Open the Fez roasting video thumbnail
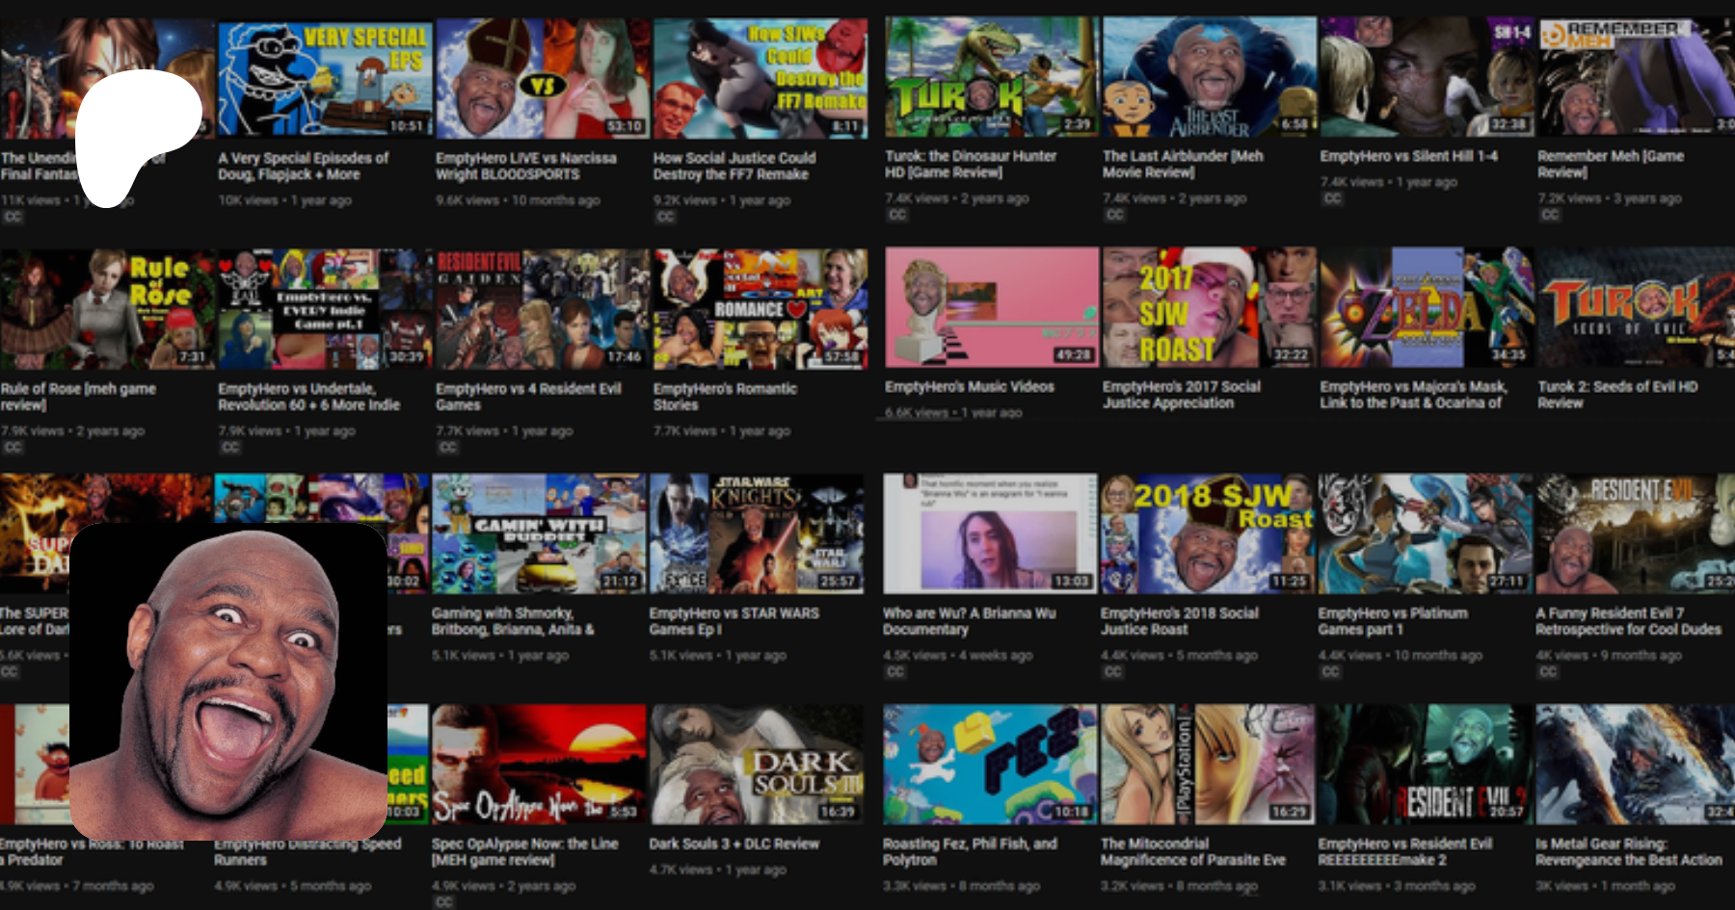The image size is (1735, 910). [990, 763]
